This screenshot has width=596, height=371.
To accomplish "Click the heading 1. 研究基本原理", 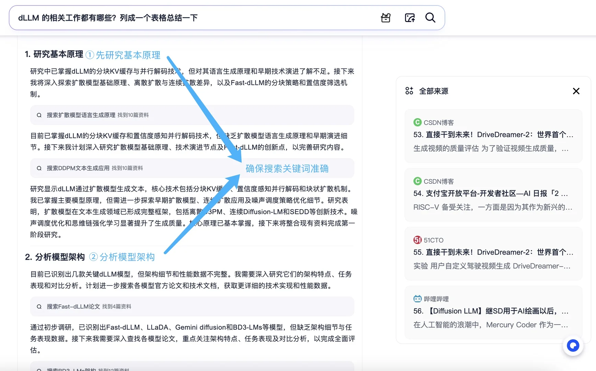I will tap(54, 54).
